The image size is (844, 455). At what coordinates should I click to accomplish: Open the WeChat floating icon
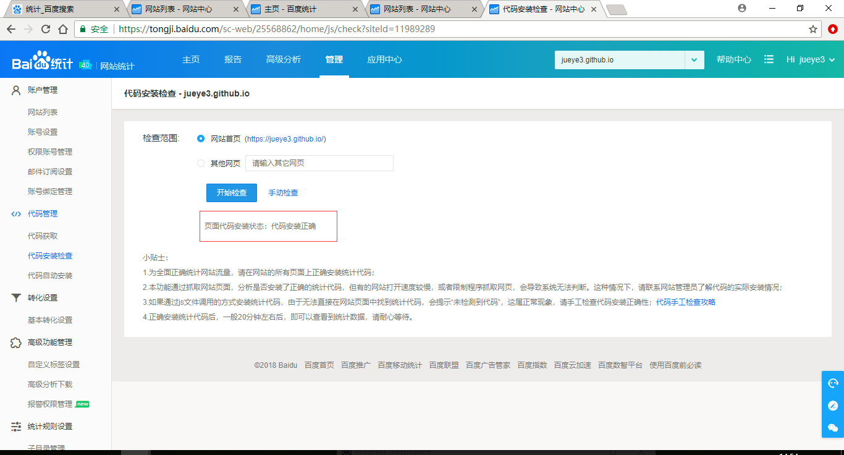pos(833,428)
